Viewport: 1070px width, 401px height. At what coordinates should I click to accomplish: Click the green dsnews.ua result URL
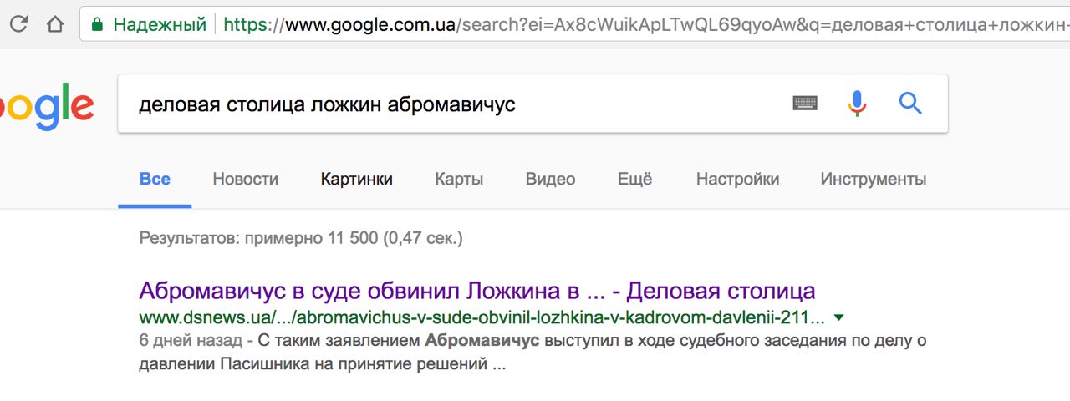pos(481,317)
